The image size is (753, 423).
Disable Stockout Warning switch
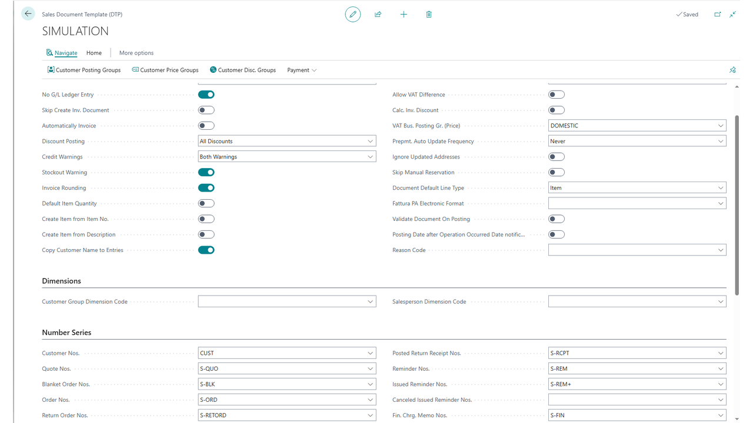click(x=206, y=172)
